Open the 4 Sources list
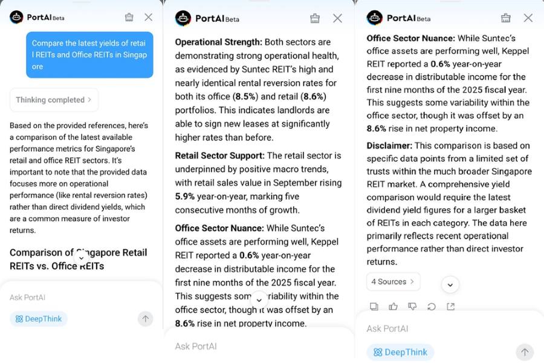The height and width of the screenshot is (363, 544). tap(393, 281)
